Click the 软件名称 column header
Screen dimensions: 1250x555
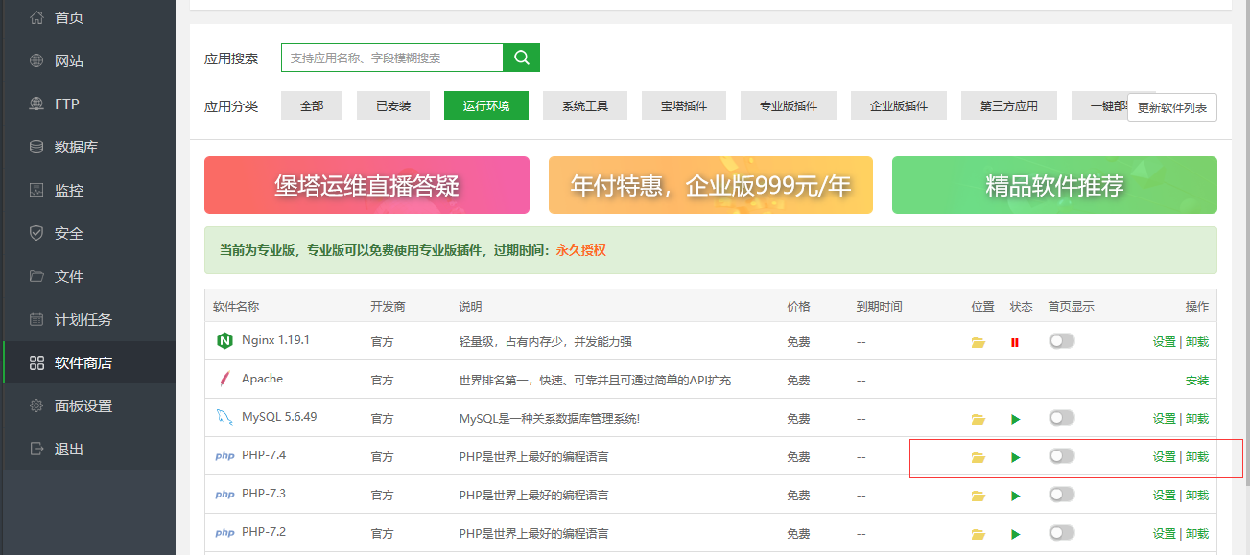[x=236, y=307]
